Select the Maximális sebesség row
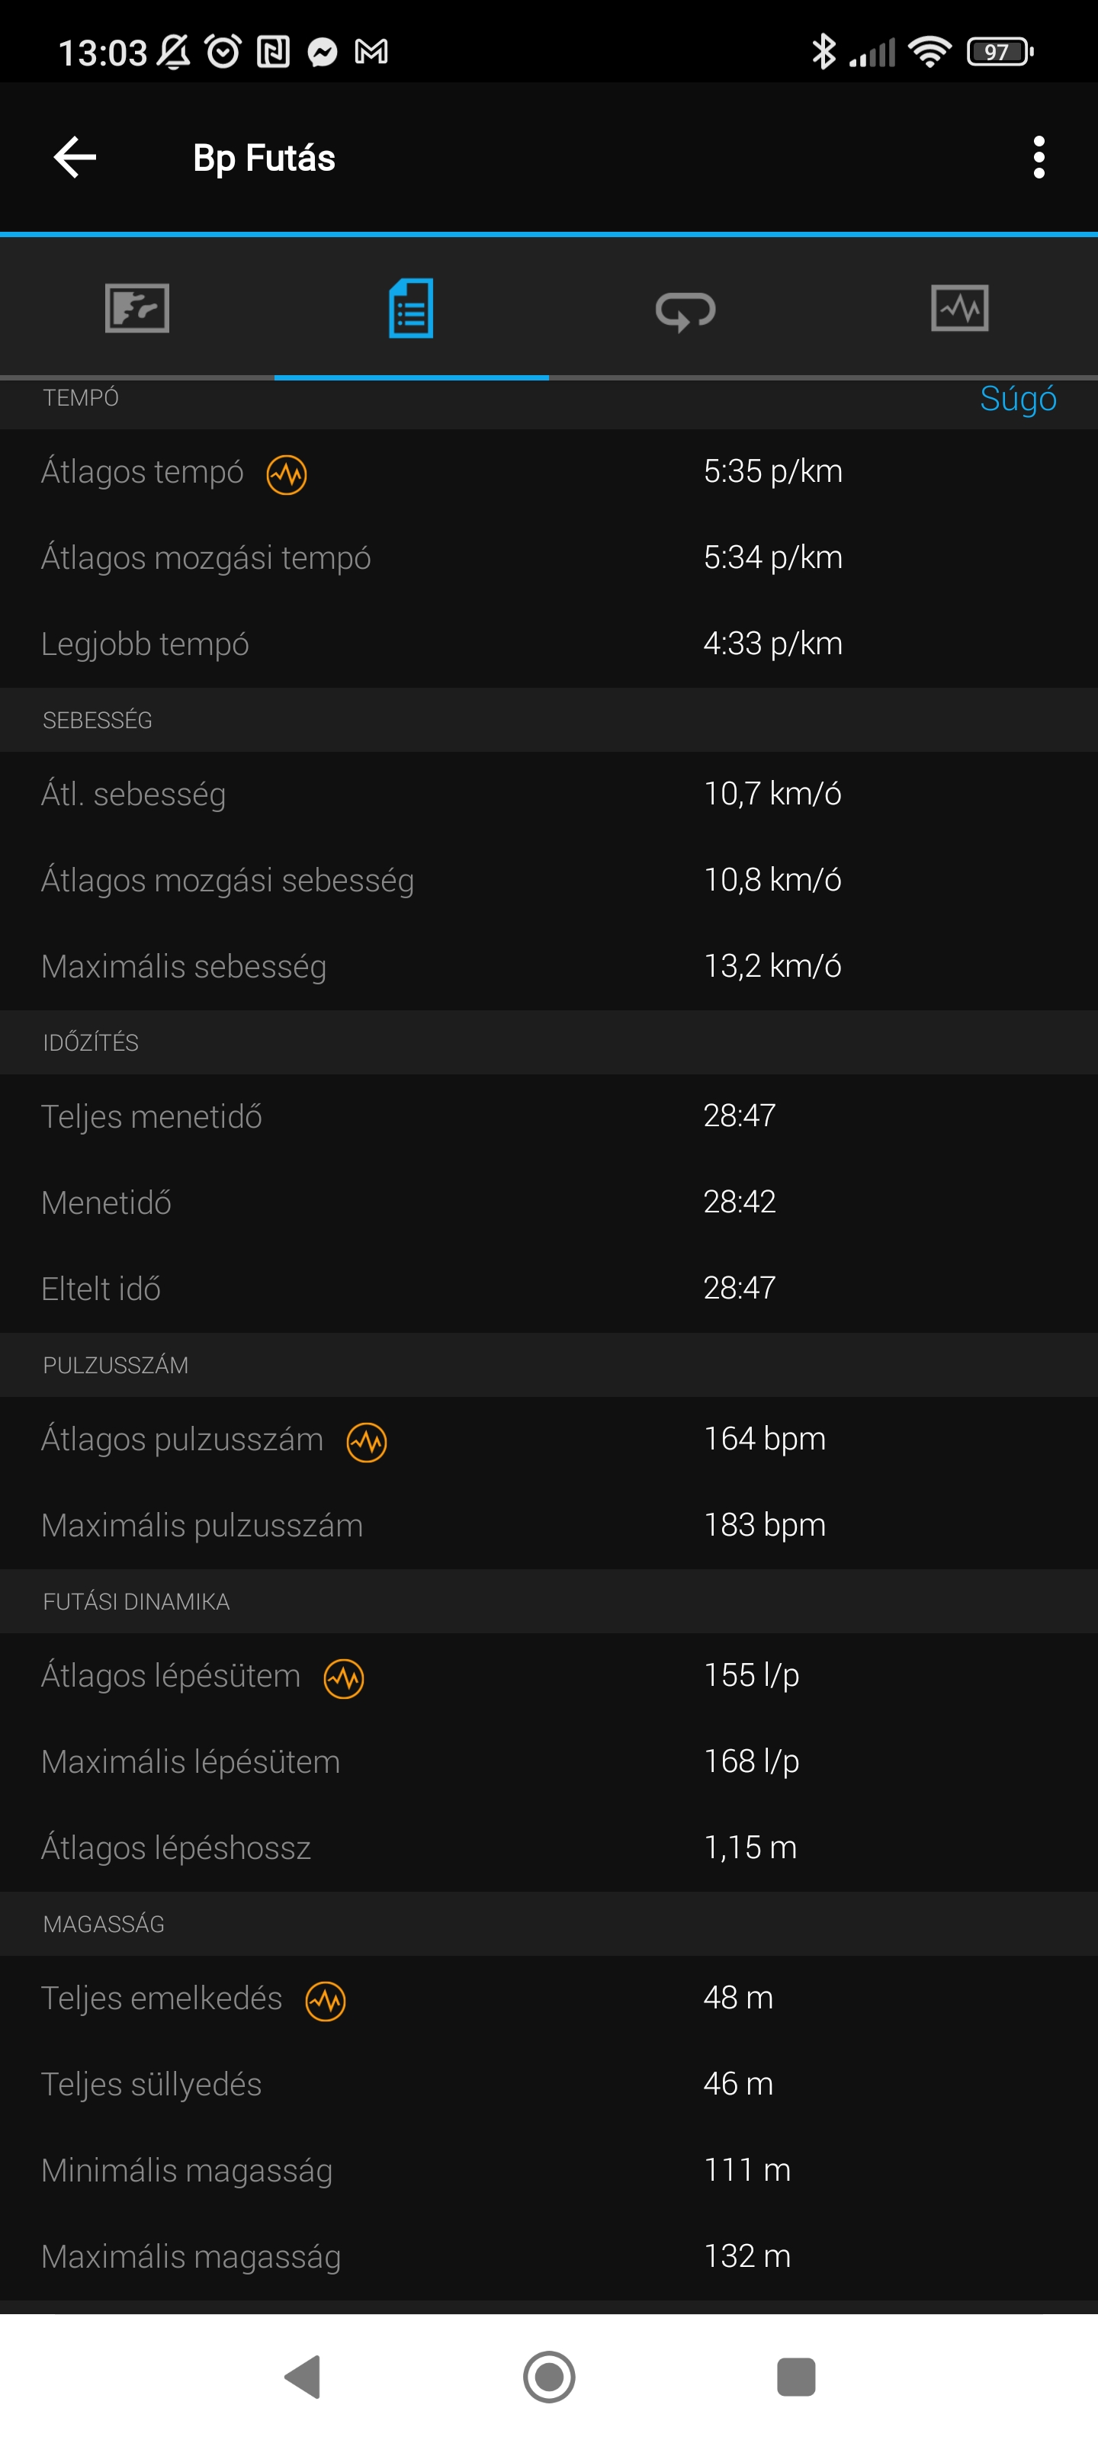1098x2440 pixels. 548,966
